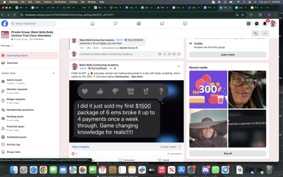Open the $1500 package message post image

(x=126, y=111)
